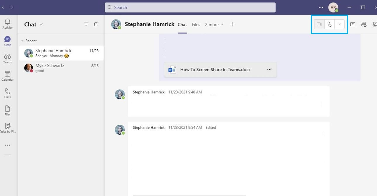Click Stephanie's avatar on 9:54 AM message

tap(120, 130)
